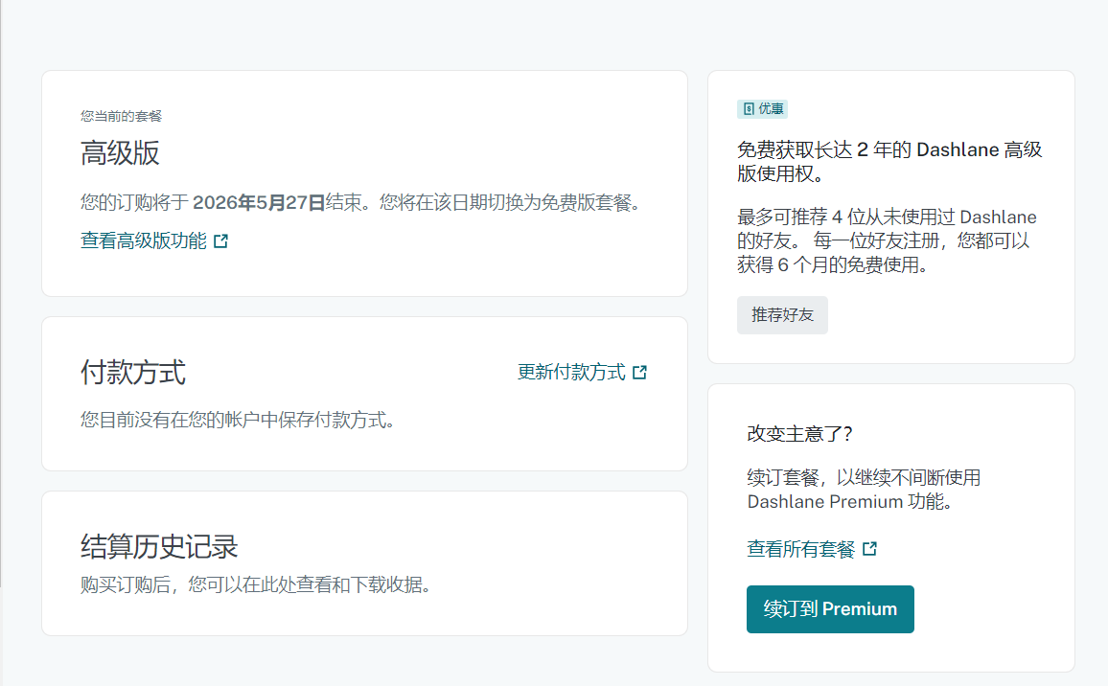The width and height of the screenshot is (1108, 686).
Task: Click the 改变主意了? heading
Action: (799, 434)
